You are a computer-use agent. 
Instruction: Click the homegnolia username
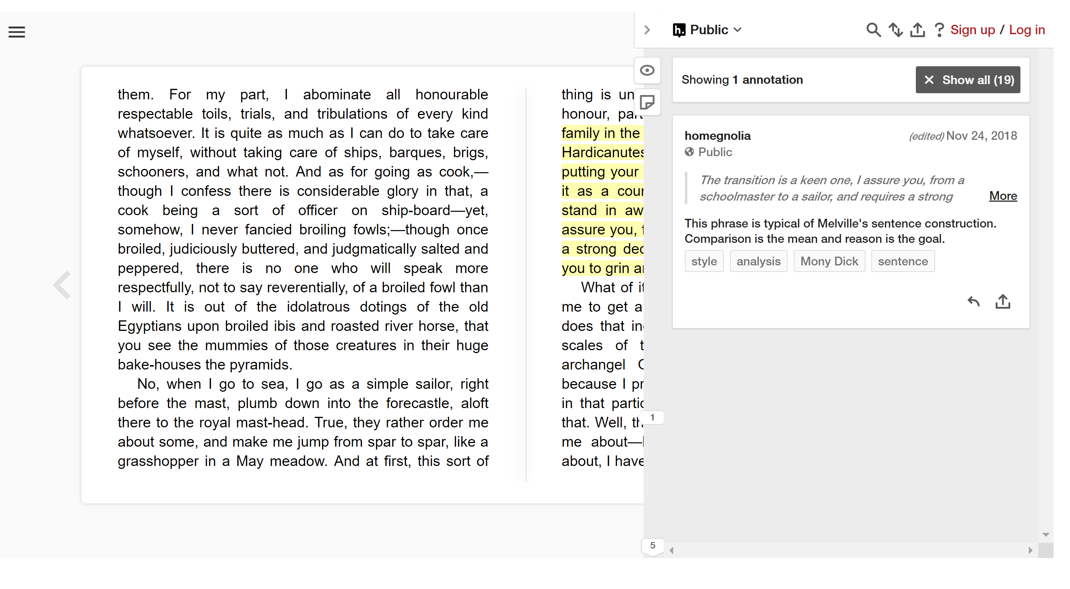click(x=717, y=136)
